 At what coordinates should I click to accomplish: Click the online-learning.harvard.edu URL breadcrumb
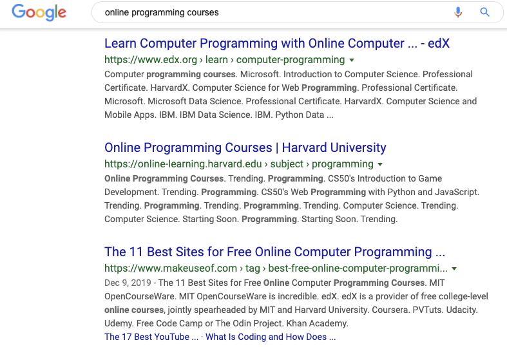[238, 164]
